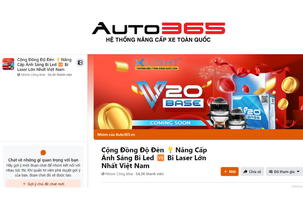Click the main group title heading
This screenshot has height=202, width=303.
point(154,158)
